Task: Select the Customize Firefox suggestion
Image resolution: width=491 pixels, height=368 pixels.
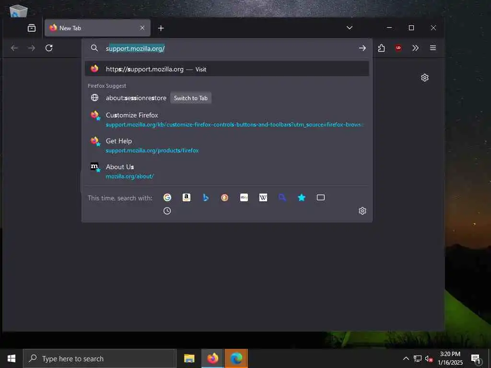Action: [x=227, y=119]
